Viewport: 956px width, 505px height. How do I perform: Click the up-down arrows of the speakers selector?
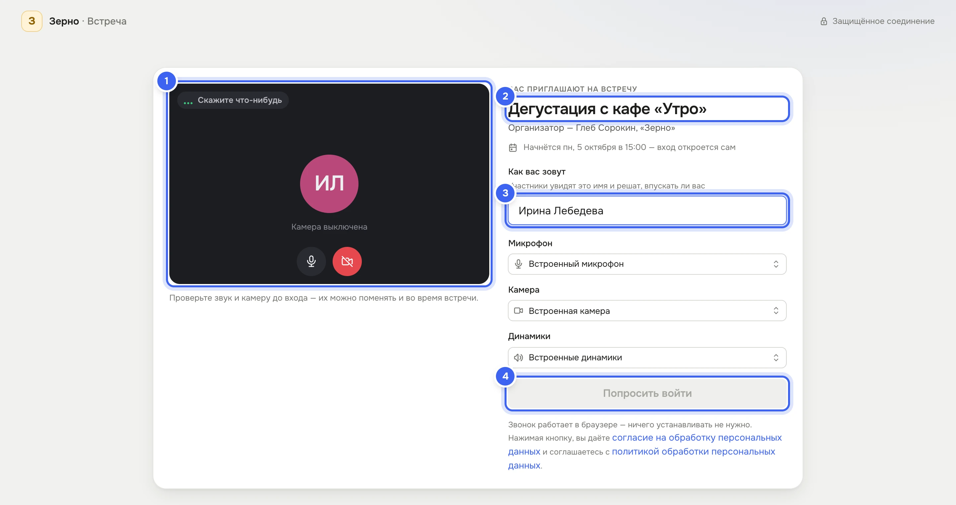[776, 358]
